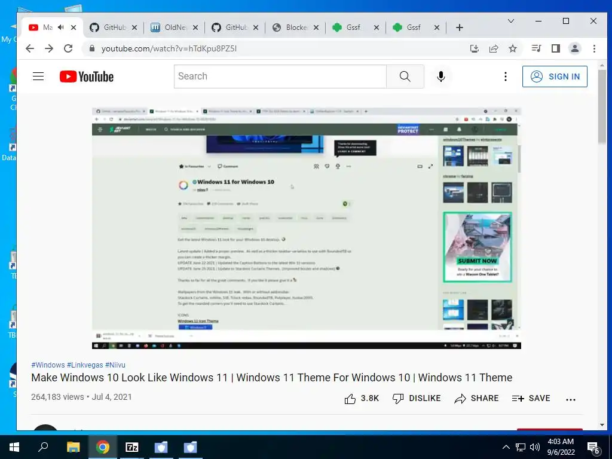Share this page icon in address bar

point(493,48)
